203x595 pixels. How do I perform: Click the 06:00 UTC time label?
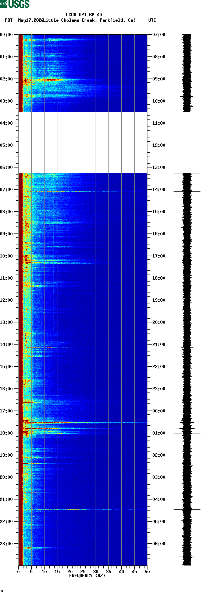[159, 544]
